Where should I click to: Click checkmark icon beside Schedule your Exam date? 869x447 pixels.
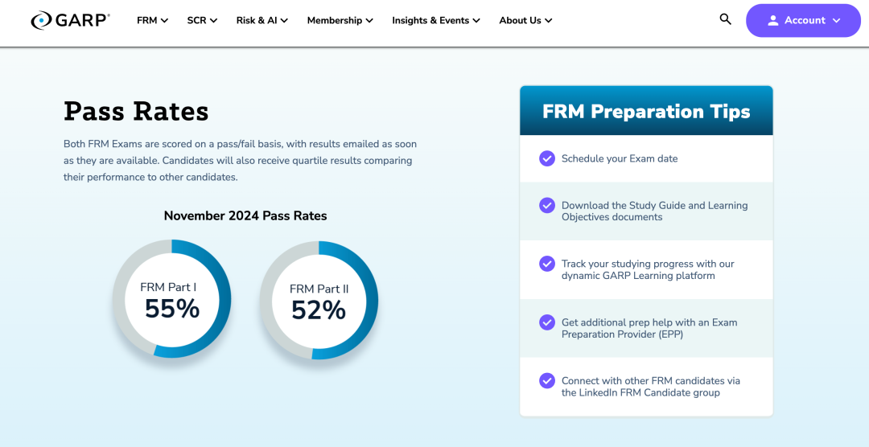point(547,158)
